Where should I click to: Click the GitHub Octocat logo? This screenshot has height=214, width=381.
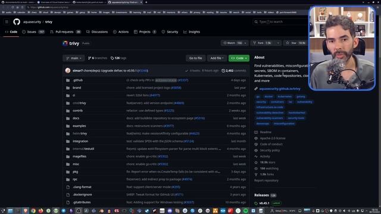click(x=17, y=22)
